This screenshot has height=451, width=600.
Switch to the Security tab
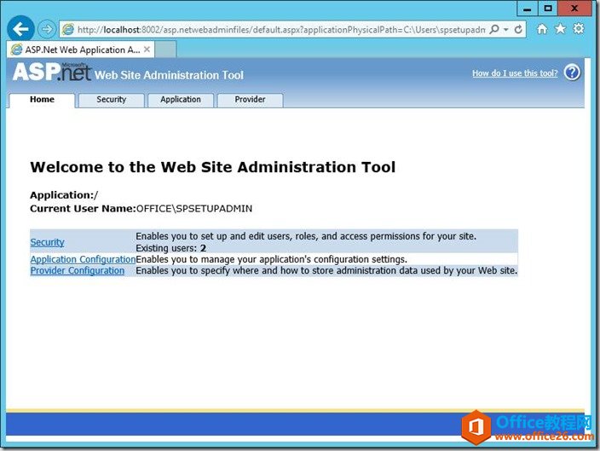click(x=112, y=100)
